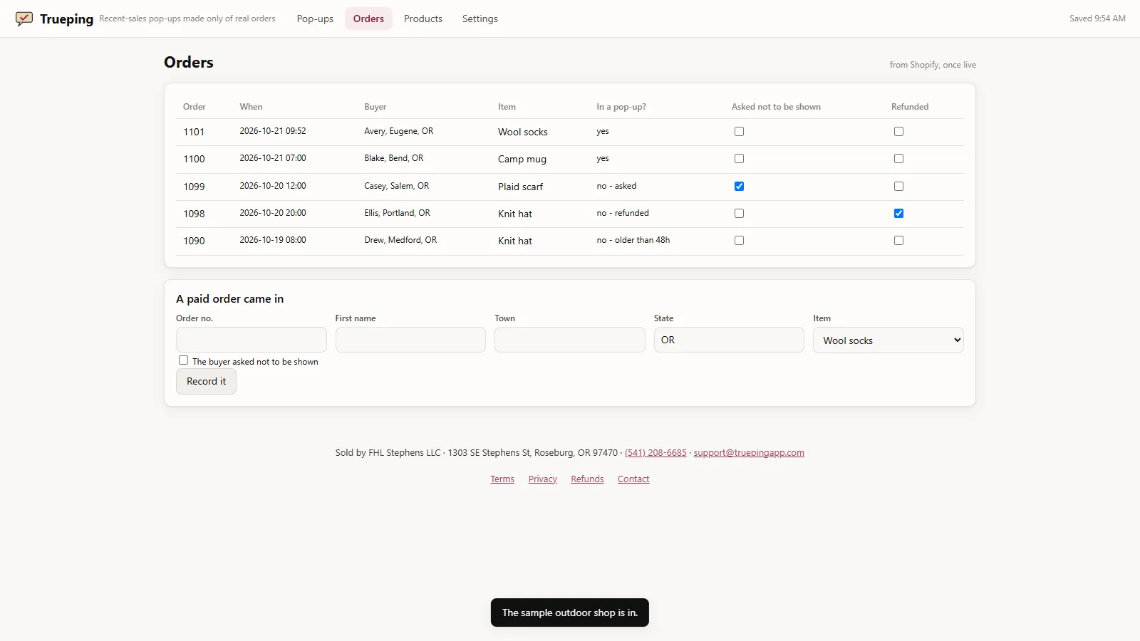This screenshot has height=641, width=1140.
Task: Mark order 1099 as refunded
Action: click(x=898, y=187)
